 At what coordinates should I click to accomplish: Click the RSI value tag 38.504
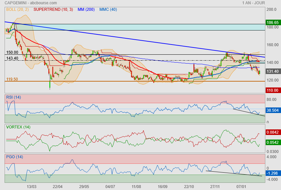[x=273, y=111]
